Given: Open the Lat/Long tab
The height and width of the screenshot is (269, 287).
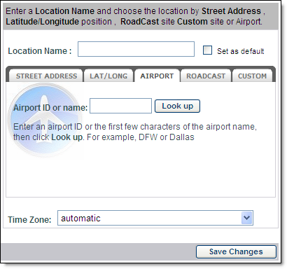Looking at the screenshot, I should (108, 76).
